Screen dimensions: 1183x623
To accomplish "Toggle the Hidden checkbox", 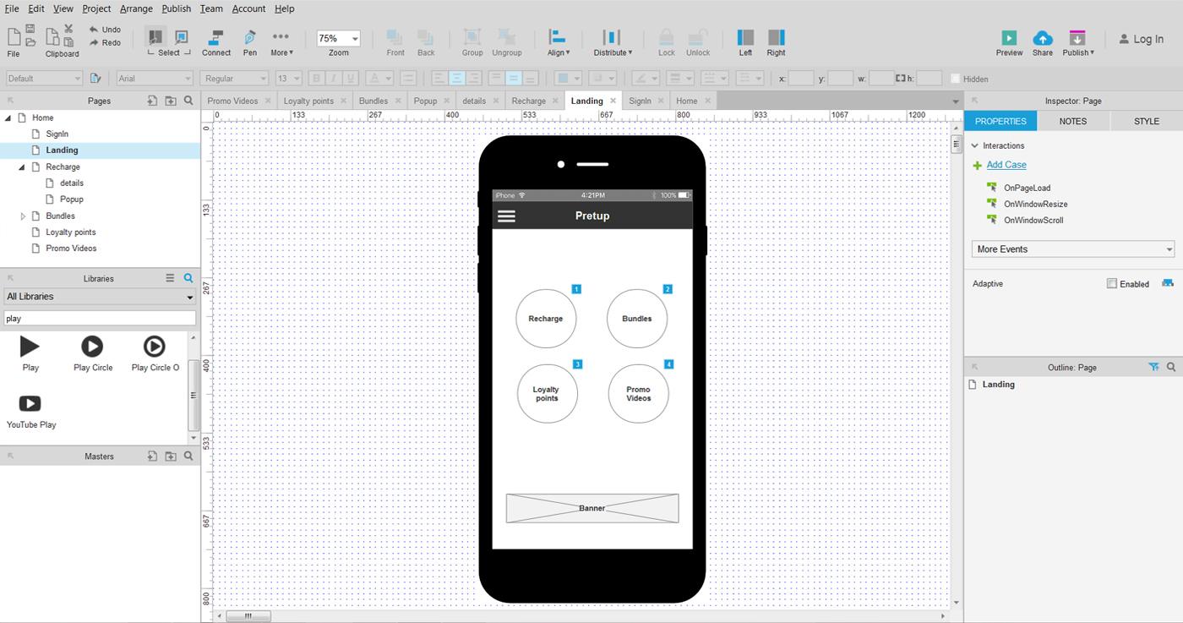I will point(955,79).
